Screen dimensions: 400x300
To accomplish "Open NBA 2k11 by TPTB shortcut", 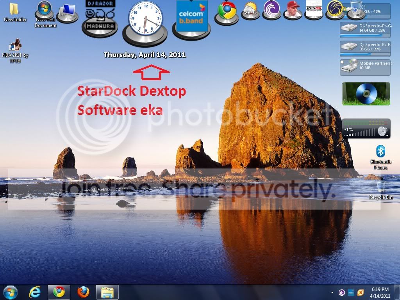I will pos(15,50).
